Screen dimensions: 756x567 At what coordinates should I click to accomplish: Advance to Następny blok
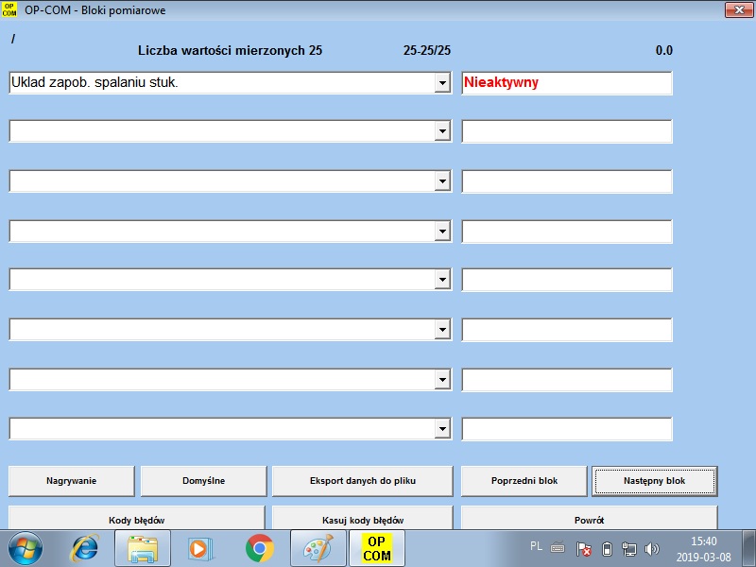pos(654,481)
